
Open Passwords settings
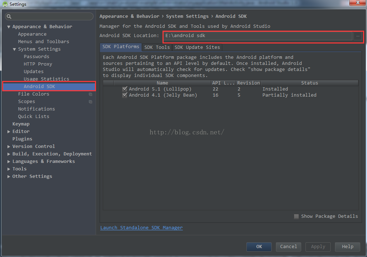[x=37, y=57]
